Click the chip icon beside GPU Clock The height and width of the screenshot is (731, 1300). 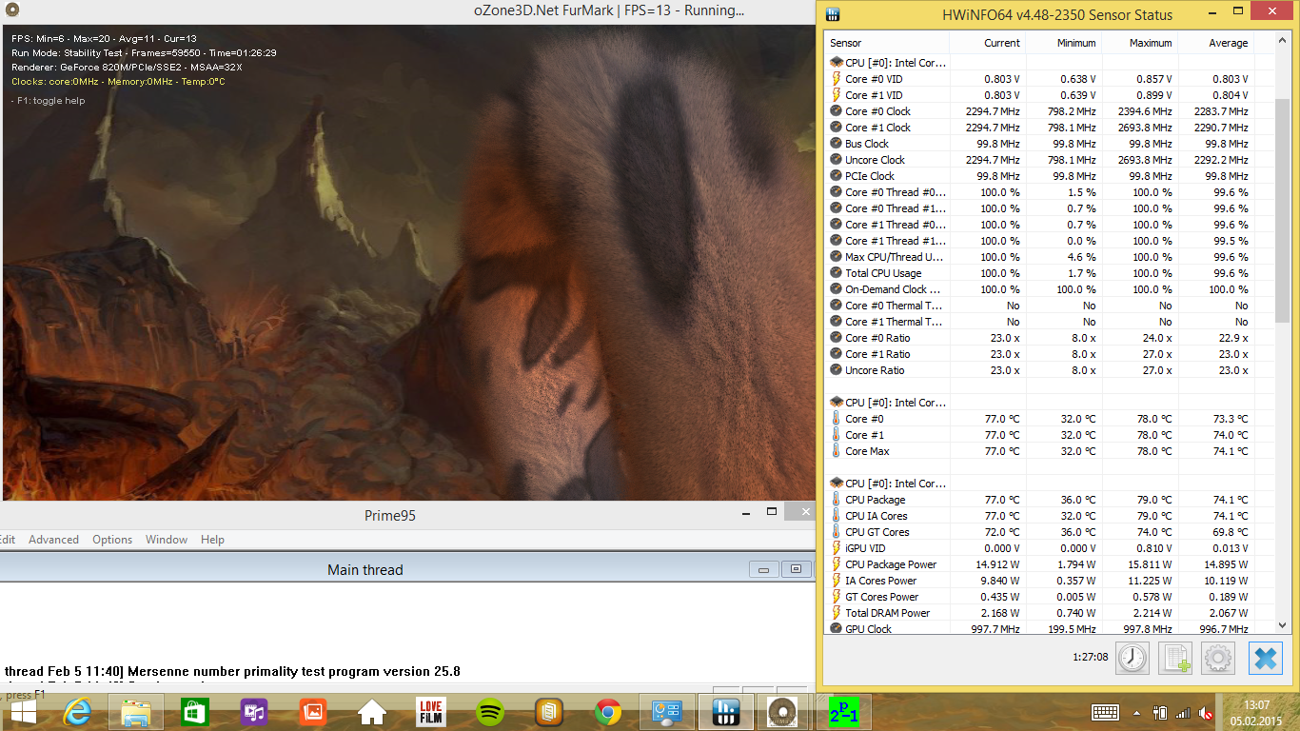(837, 629)
